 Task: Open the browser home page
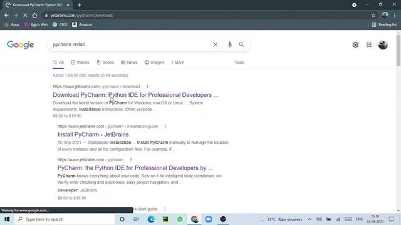[34, 15]
